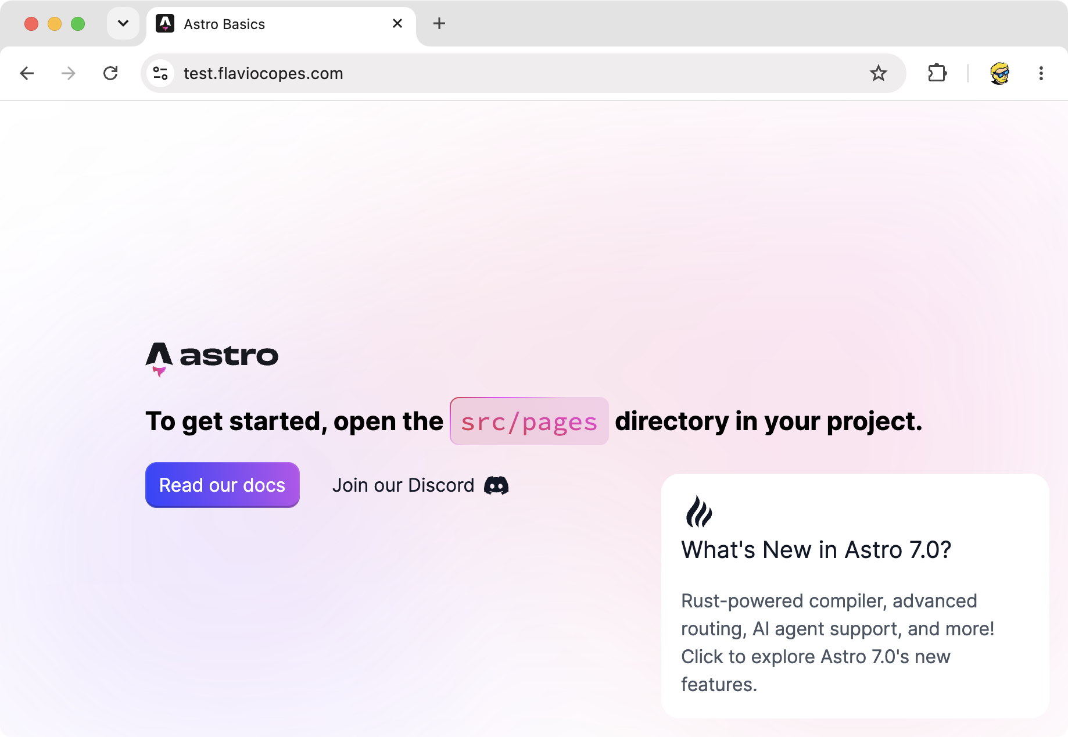Image resolution: width=1068 pixels, height=737 pixels.
Task: Click the address bar URL field
Action: [523, 73]
